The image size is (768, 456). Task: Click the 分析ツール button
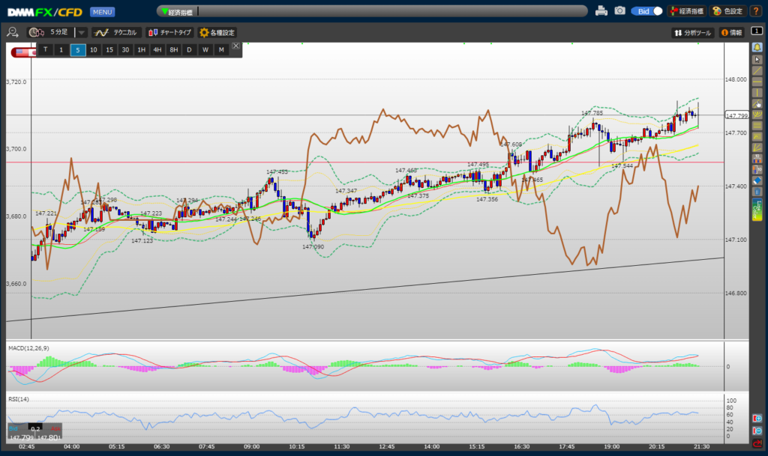pyautogui.click(x=692, y=33)
